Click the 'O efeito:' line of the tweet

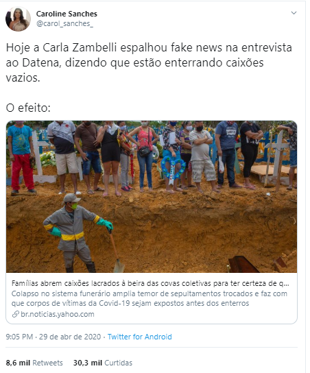28,108
